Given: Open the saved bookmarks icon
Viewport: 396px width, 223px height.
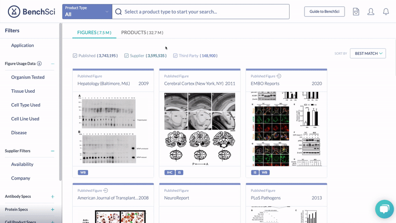Looking at the screenshot, I should pos(356,11).
